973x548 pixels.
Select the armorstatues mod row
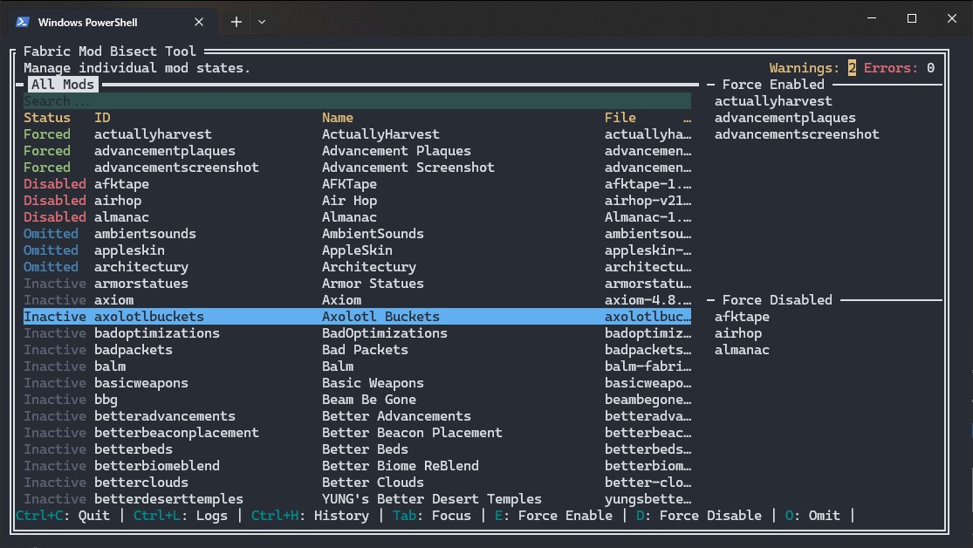pyautogui.click(x=357, y=284)
